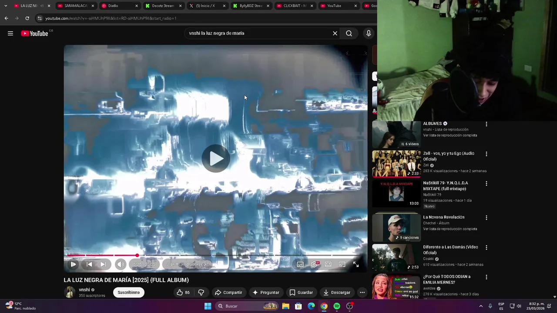Click the address bar URL
This screenshot has height=313, width=557.
tap(111, 18)
